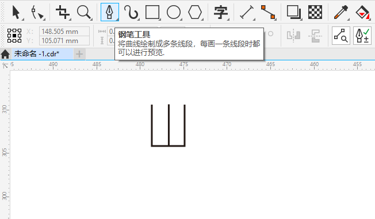Screen dimensions: 375x219
Task: Click the X position field
Action: (x=64, y=31)
